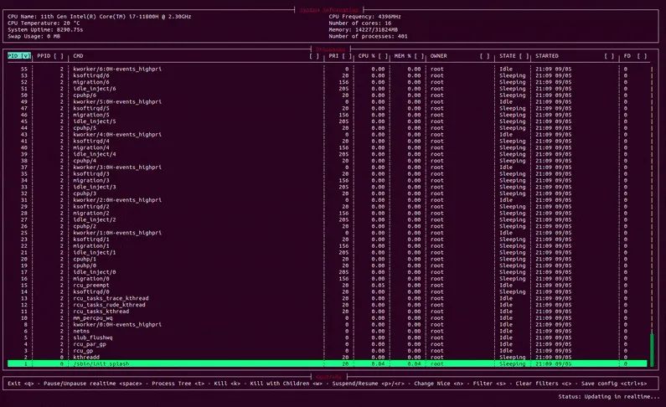Click the Swap Usage: 0 MB text

[x=34, y=37]
